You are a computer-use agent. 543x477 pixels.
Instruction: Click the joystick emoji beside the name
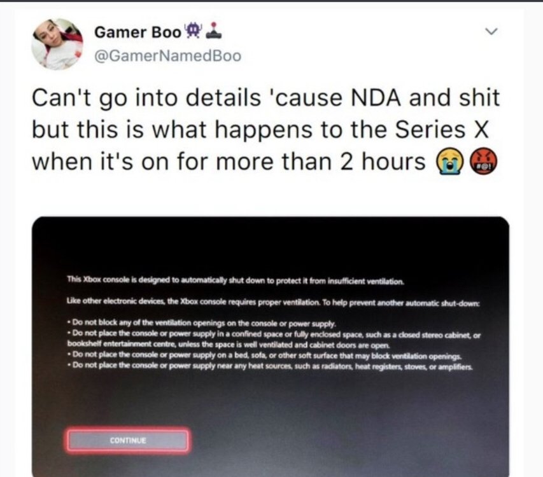(x=214, y=31)
